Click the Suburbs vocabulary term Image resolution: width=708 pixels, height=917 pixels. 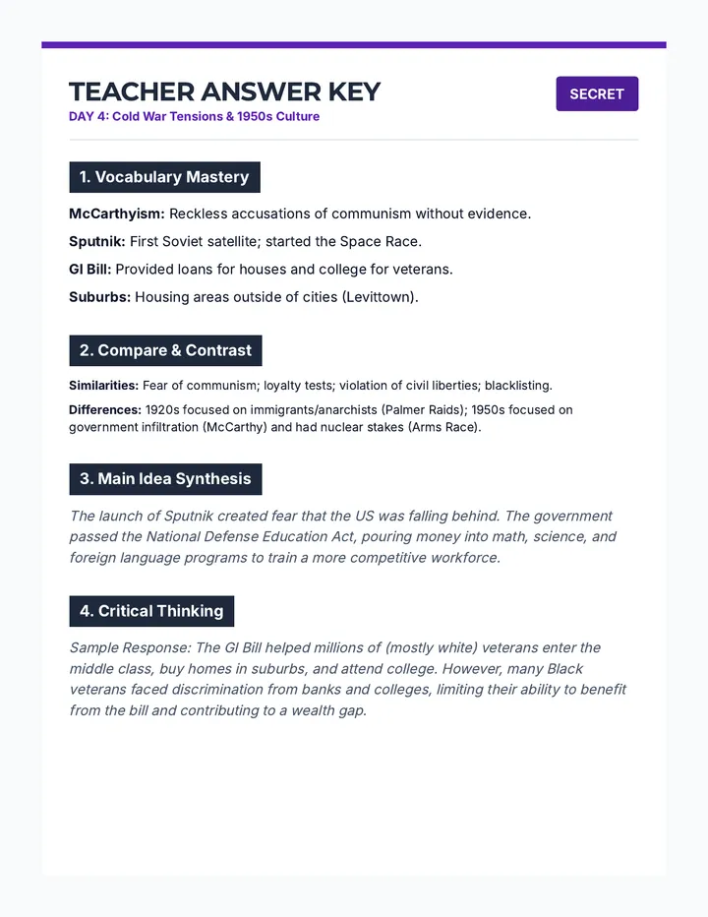pyautogui.click(x=100, y=297)
